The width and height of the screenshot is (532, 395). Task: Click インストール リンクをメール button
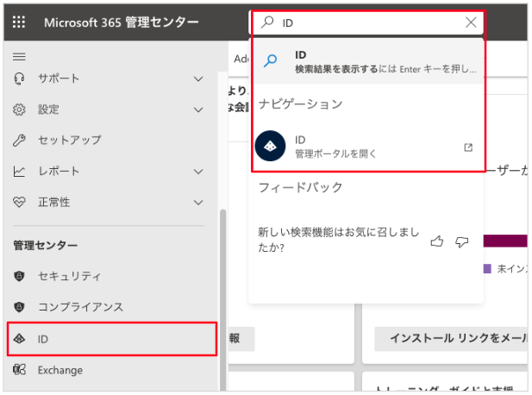pyautogui.click(x=451, y=338)
